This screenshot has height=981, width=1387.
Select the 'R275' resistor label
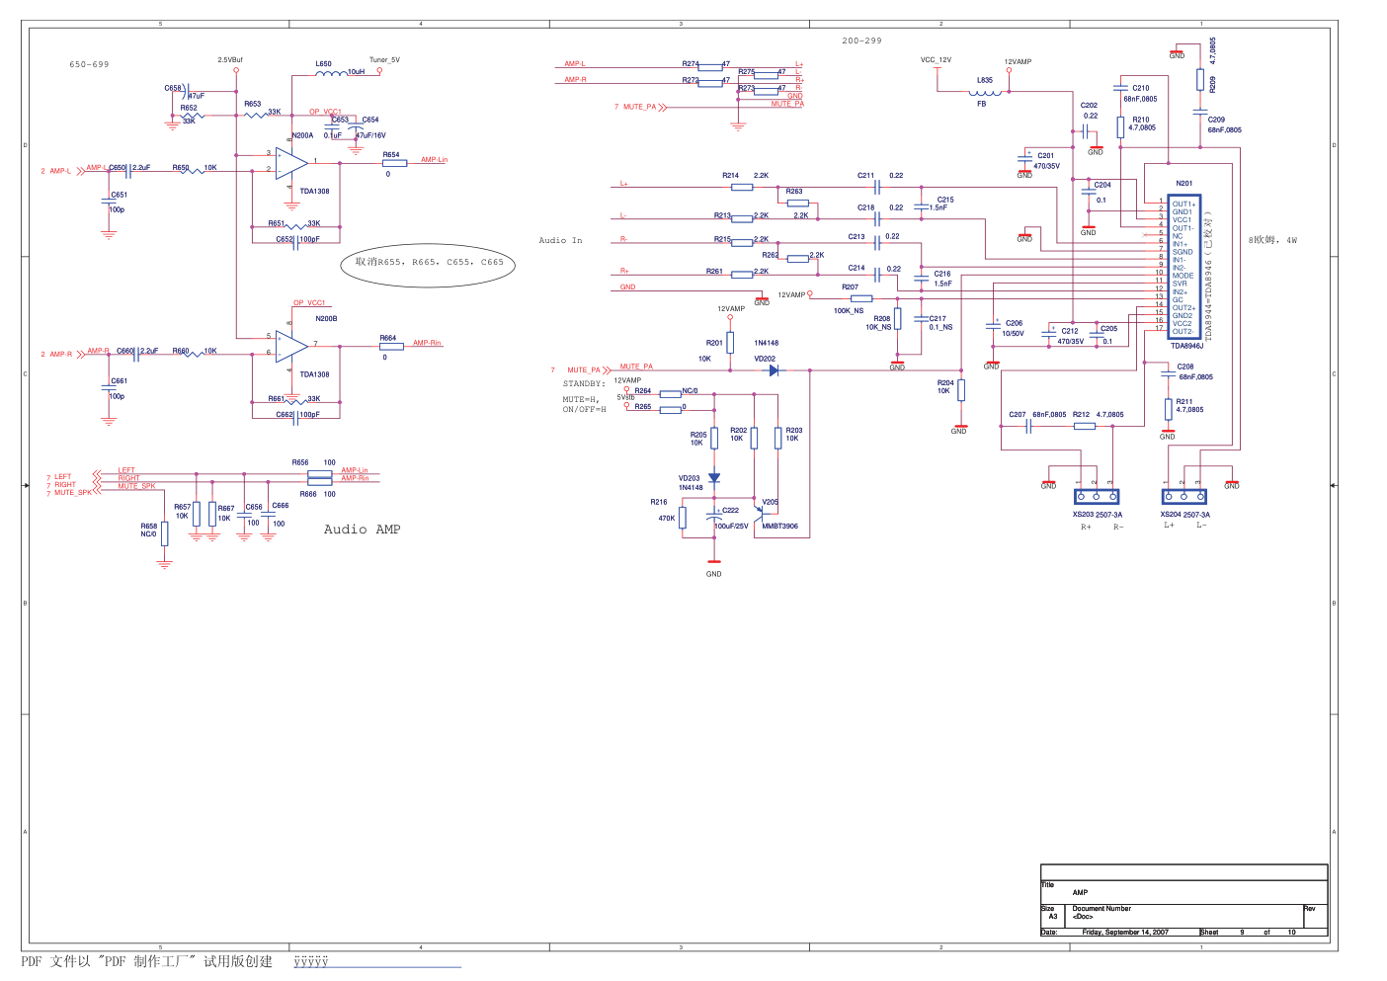(746, 72)
